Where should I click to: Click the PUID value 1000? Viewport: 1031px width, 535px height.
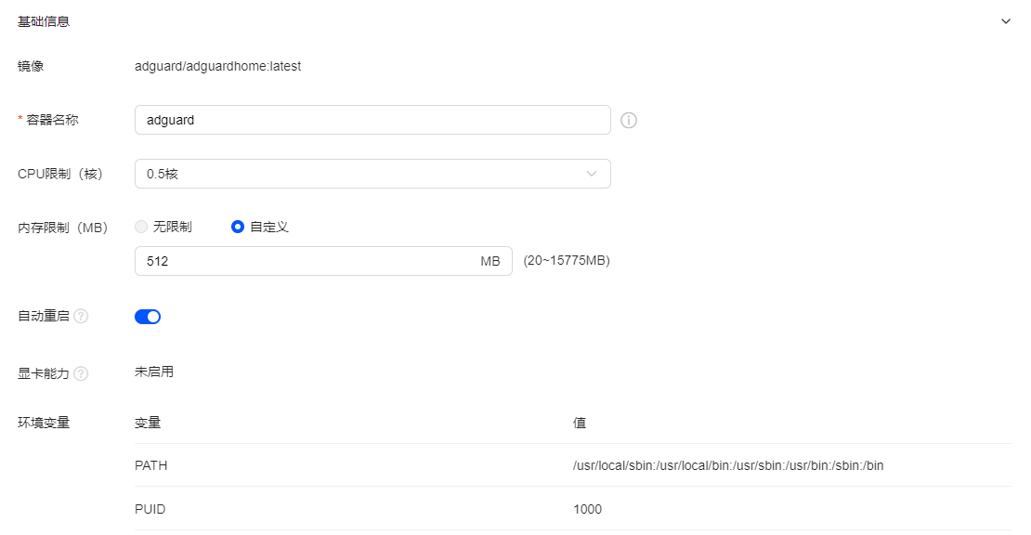click(x=587, y=509)
